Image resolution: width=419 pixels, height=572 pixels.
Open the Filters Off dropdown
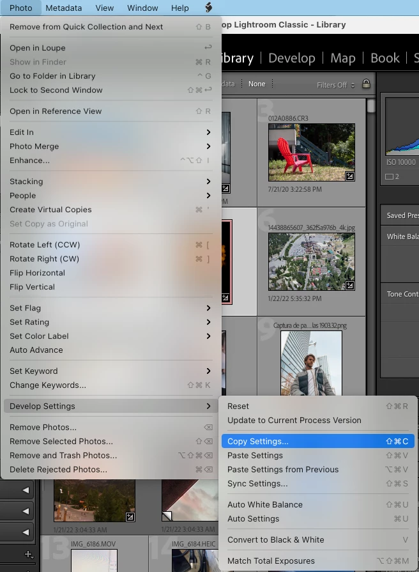click(x=335, y=85)
